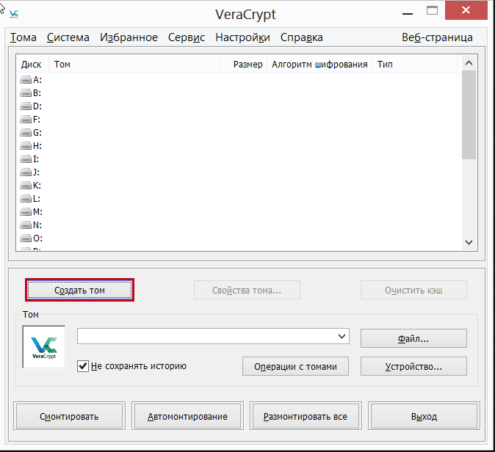Open the Тома menu
The height and width of the screenshot is (452, 495).
pos(23,37)
